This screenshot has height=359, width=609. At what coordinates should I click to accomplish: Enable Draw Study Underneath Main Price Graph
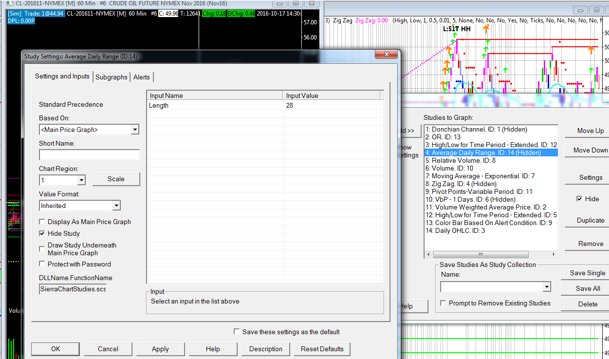pyautogui.click(x=42, y=249)
